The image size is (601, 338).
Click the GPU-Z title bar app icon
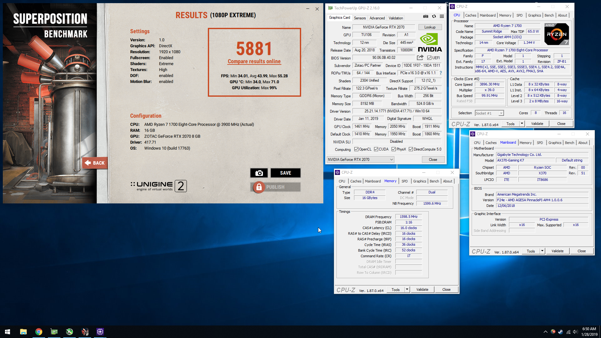click(x=330, y=8)
